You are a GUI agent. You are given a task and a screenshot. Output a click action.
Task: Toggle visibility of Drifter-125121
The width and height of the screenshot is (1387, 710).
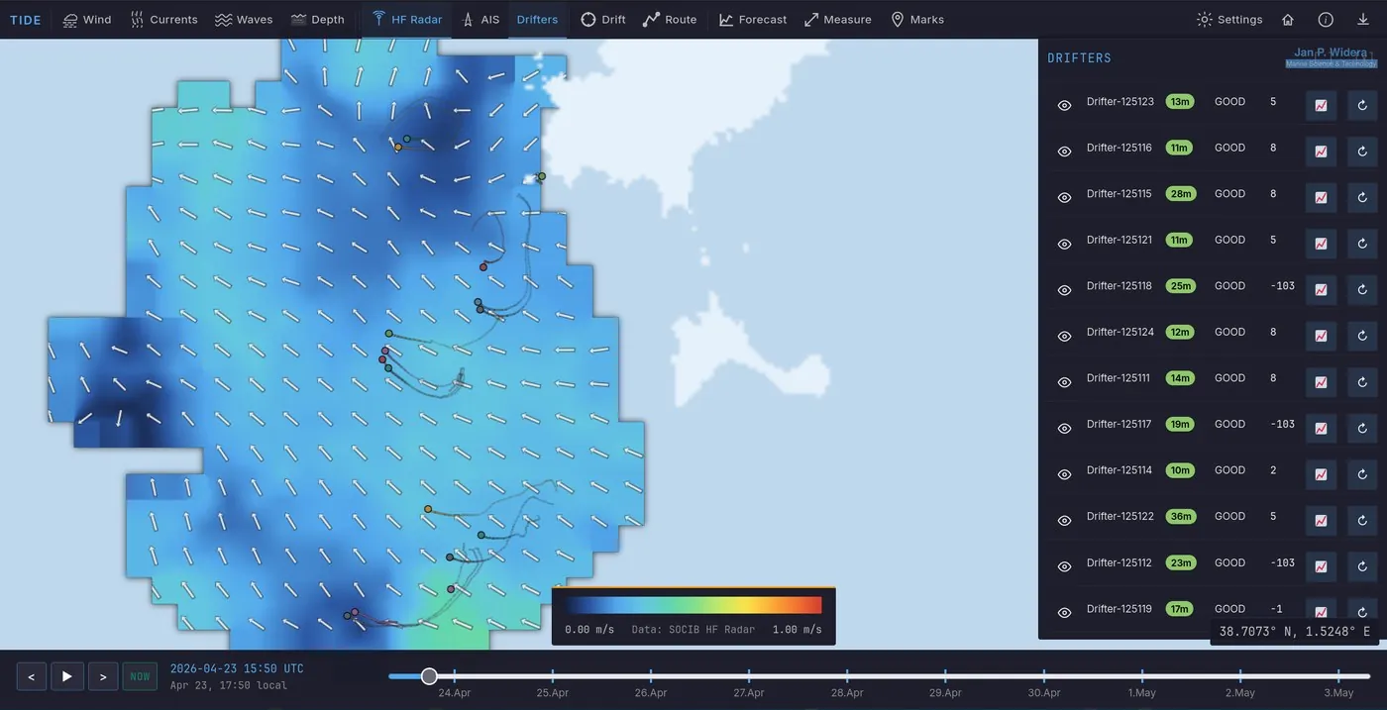pyautogui.click(x=1064, y=244)
